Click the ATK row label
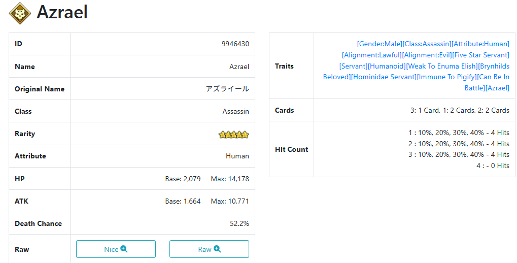Screen dimensions: 517x263 [x=21, y=201]
